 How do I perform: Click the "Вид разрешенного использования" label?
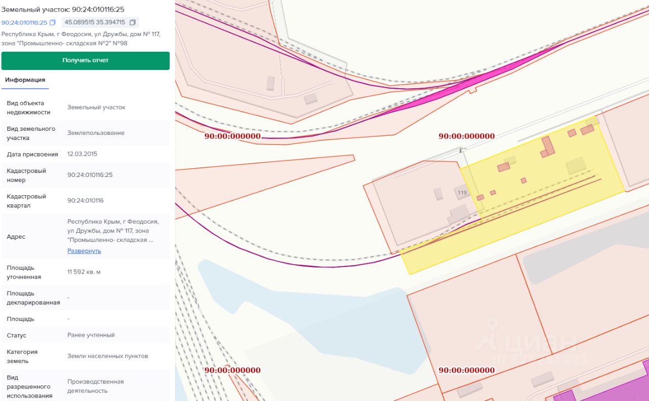pos(29,387)
